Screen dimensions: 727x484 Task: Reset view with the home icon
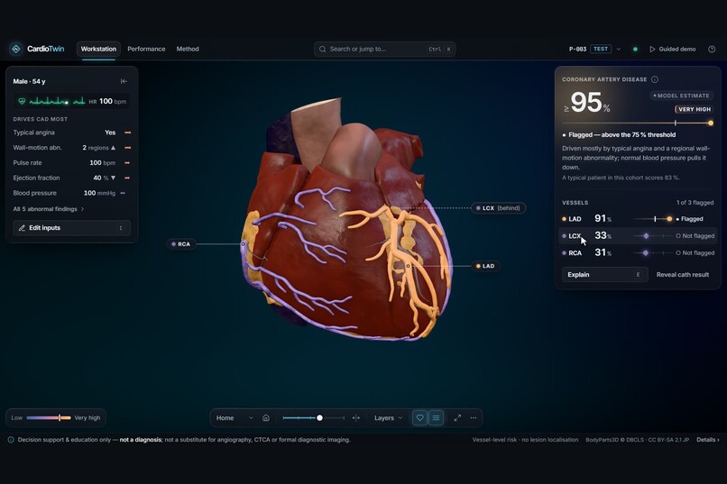click(266, 418)
